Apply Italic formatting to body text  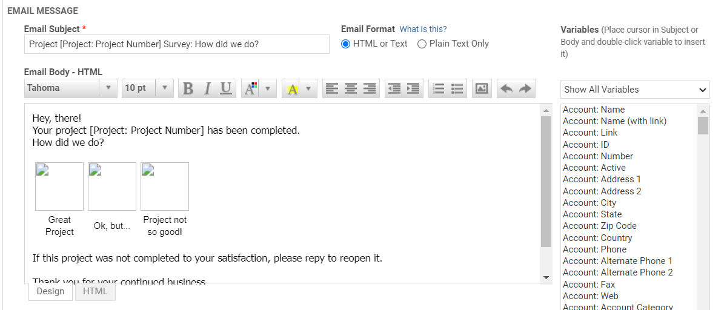tap(207, 89)
